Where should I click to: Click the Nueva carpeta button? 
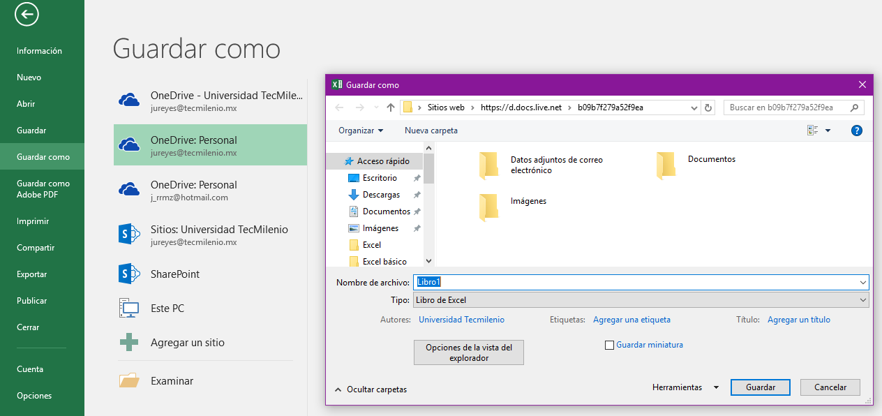pos(431,131)
